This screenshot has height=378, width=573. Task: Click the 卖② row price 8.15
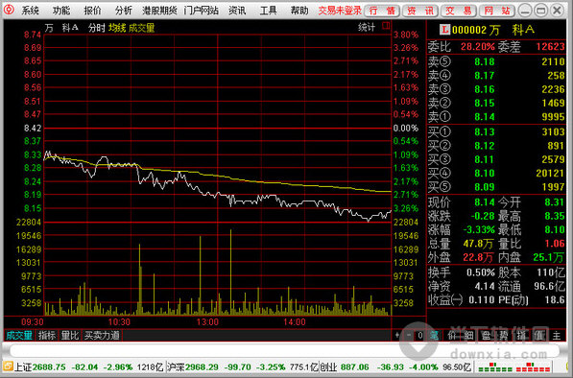(x=485, y=103)
